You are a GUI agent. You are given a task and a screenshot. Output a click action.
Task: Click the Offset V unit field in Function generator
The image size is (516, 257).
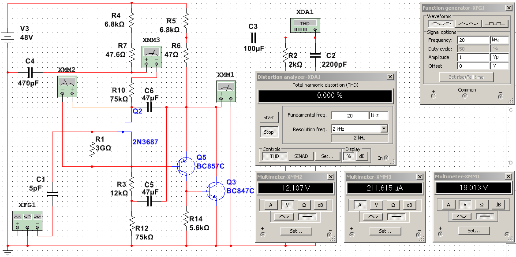(x=500, y=66)
